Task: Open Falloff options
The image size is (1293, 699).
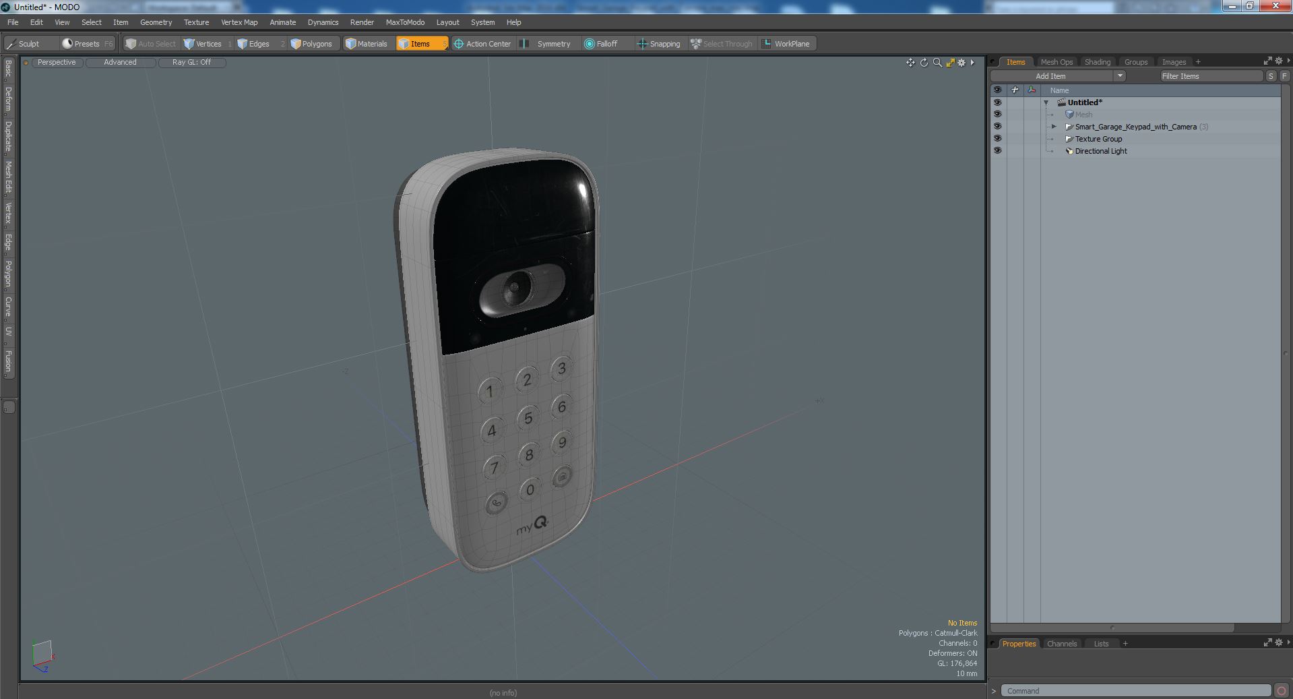Action: (606, 44)
